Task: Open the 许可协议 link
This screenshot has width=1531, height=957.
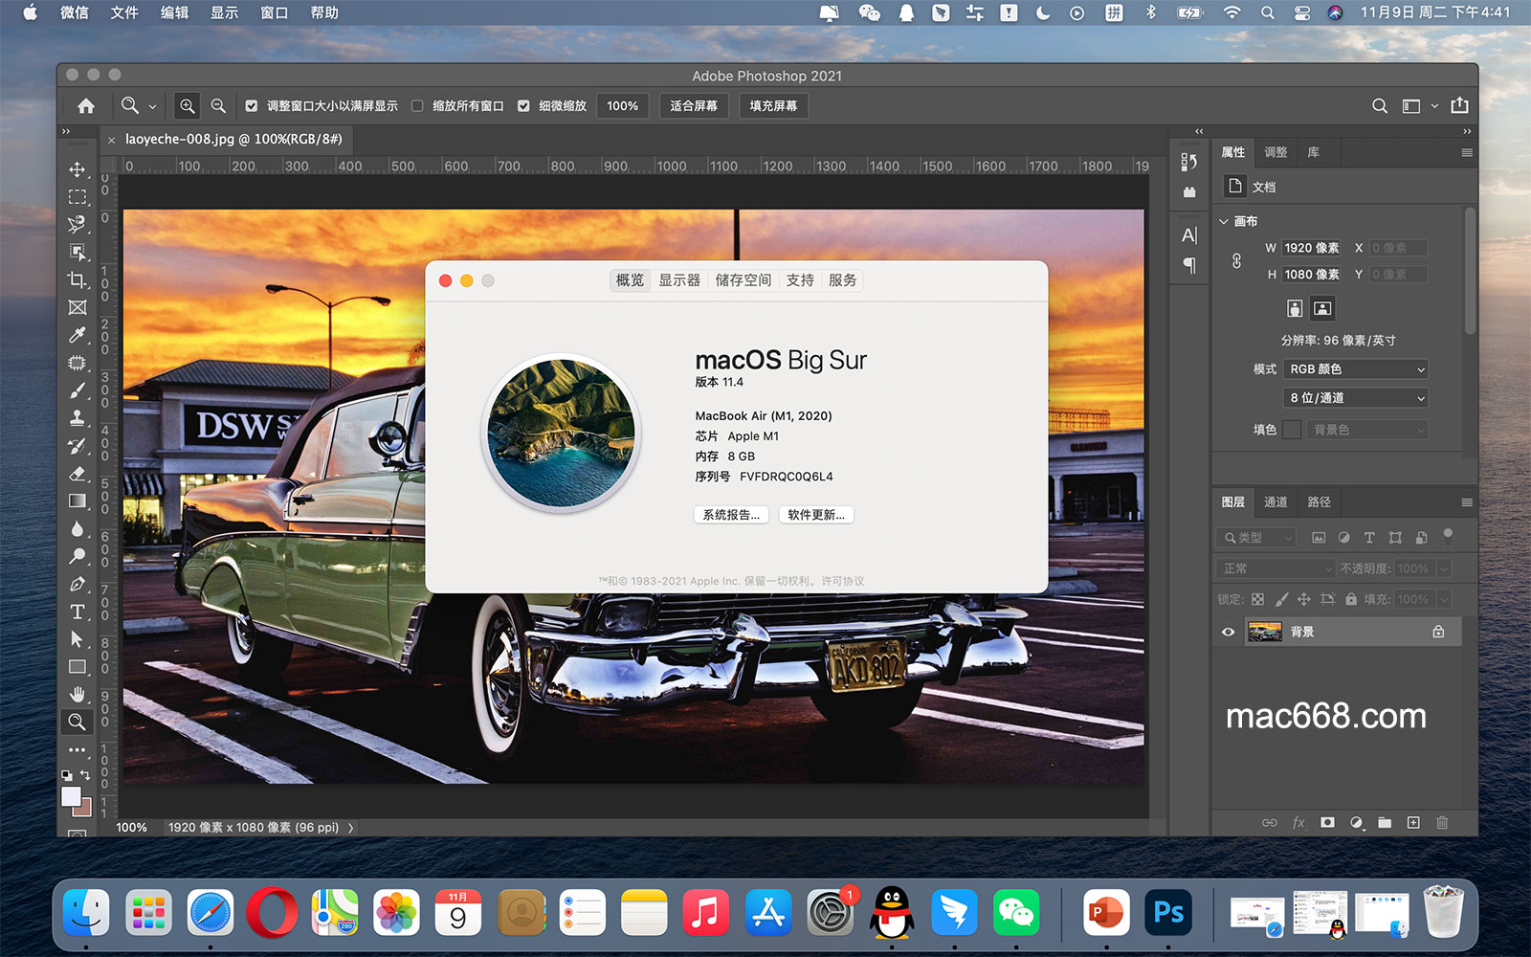Action: click(x=843, y=581)
